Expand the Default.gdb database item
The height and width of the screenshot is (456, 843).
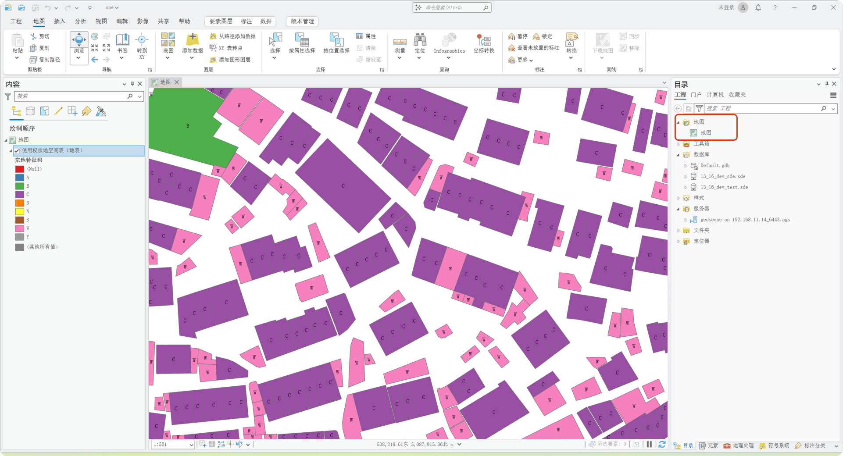click(686, 166)
